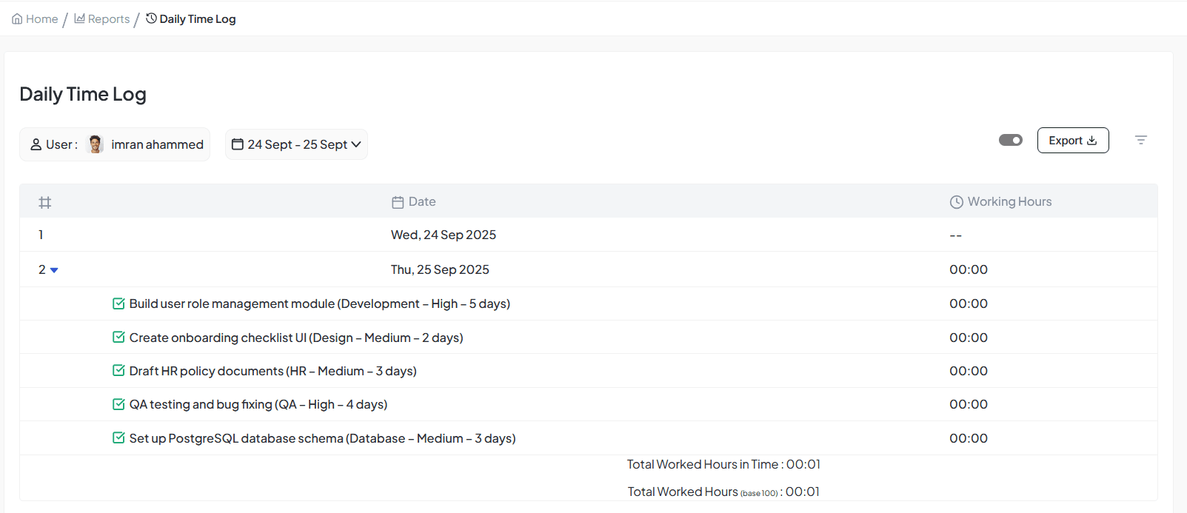Click the calendar icon in date range picker
1187x513 pixels.
pyautogui.click(x=238, y=144)
